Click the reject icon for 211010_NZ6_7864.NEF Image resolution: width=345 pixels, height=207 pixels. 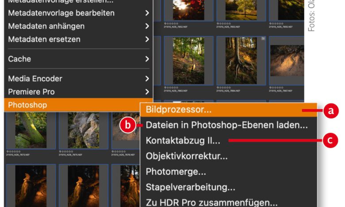[218, 87]
